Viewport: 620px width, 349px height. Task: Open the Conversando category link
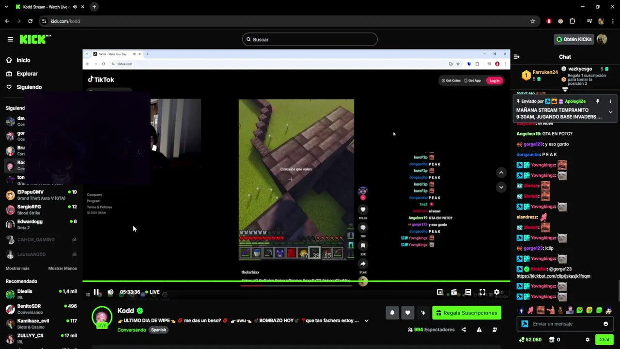coord(131,330)
